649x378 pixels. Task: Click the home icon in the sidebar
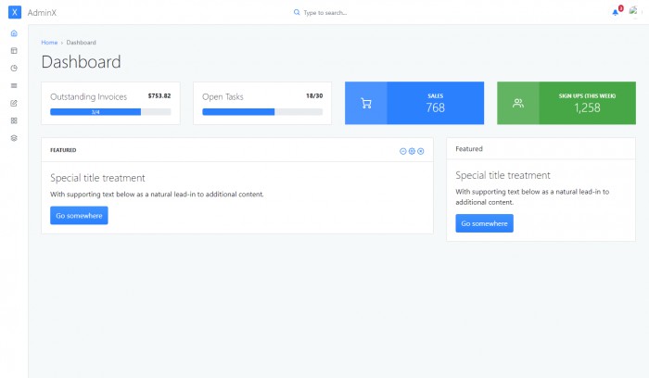[14, 33]
